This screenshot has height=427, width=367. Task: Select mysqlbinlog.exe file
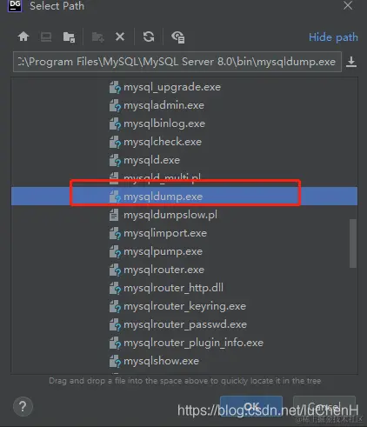tap(164, 123)
